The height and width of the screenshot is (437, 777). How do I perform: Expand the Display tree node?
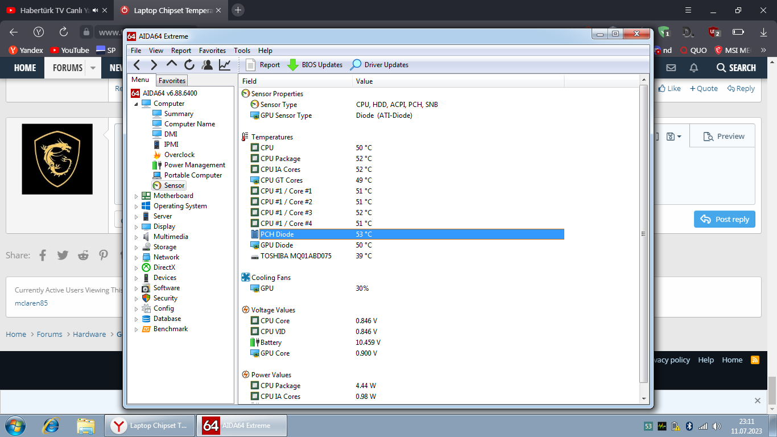pos(136,227)
